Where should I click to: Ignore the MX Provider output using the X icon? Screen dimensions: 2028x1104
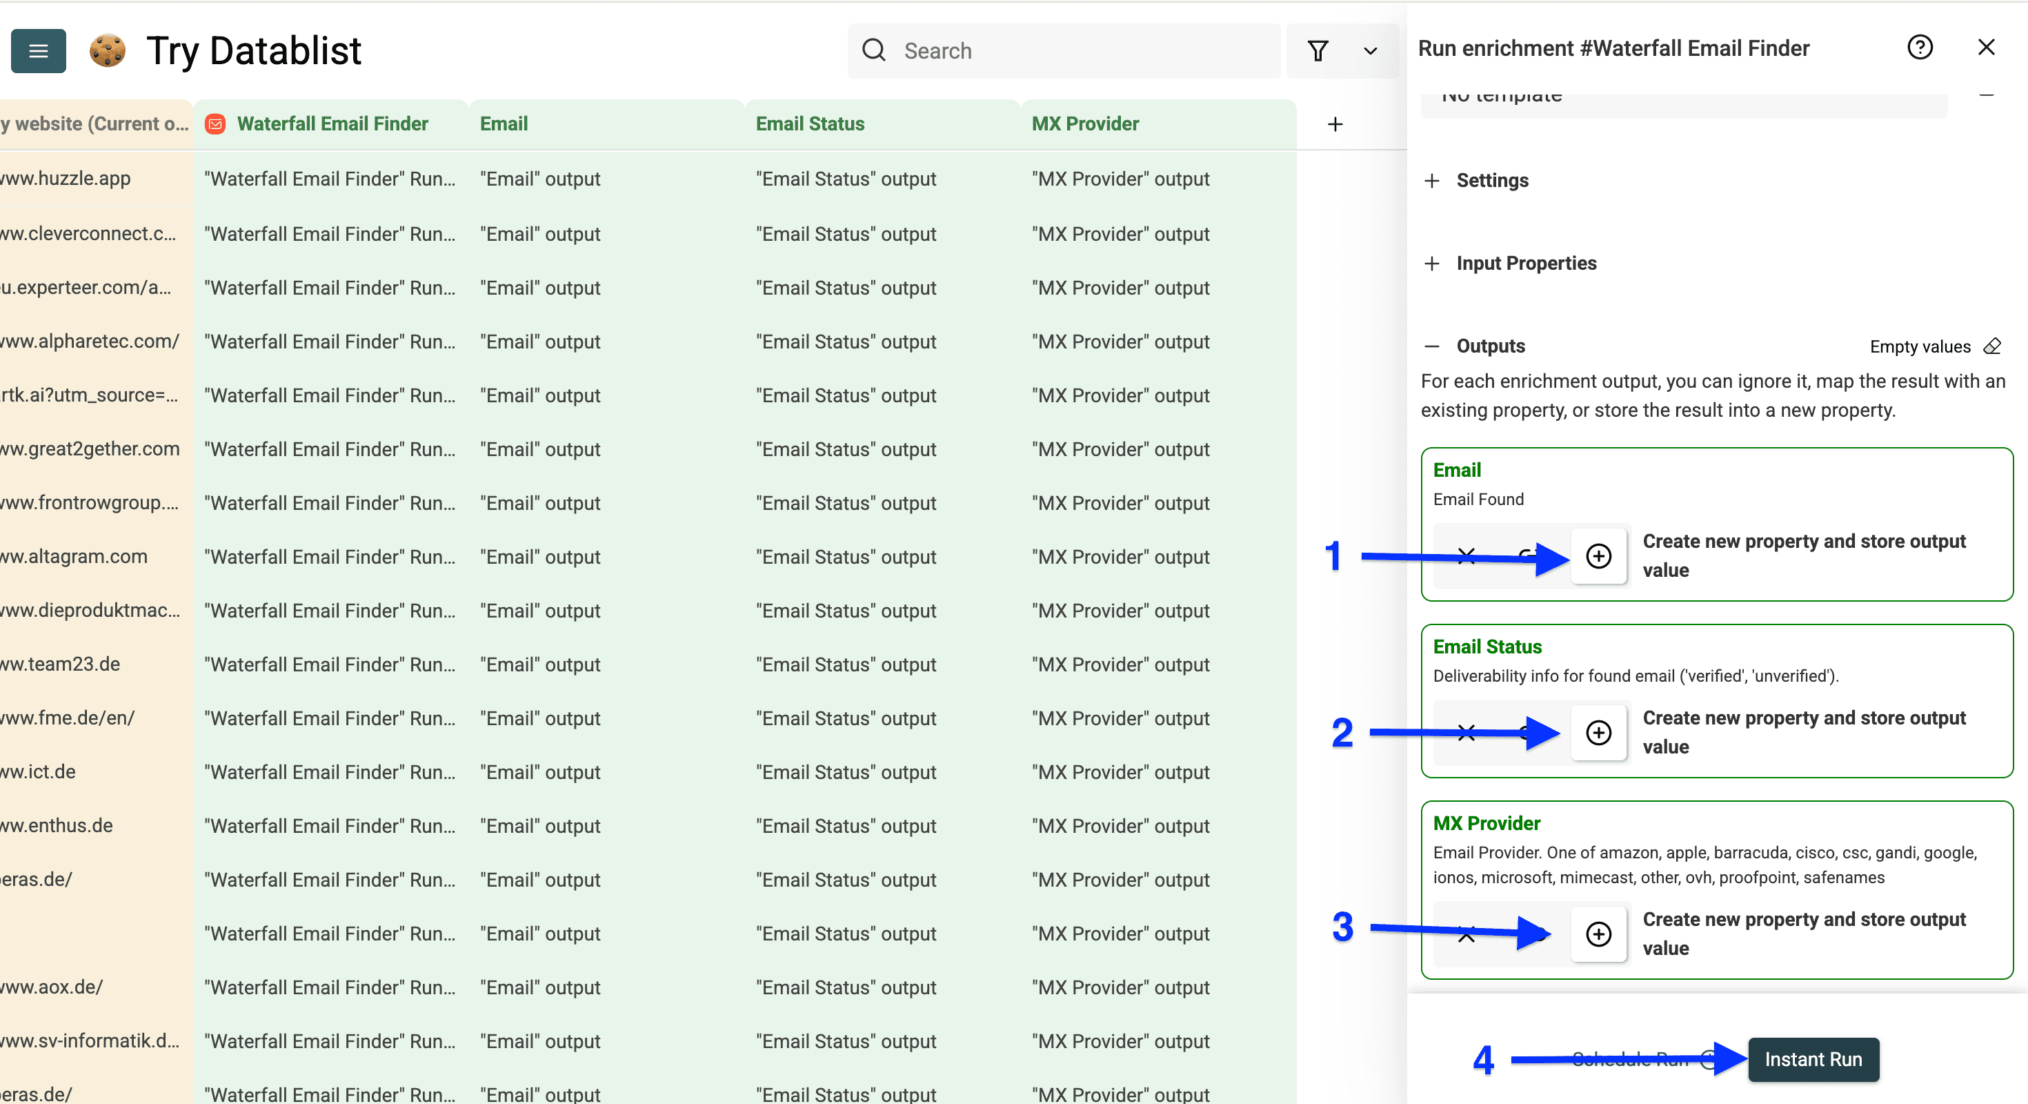pos(1466,935)
